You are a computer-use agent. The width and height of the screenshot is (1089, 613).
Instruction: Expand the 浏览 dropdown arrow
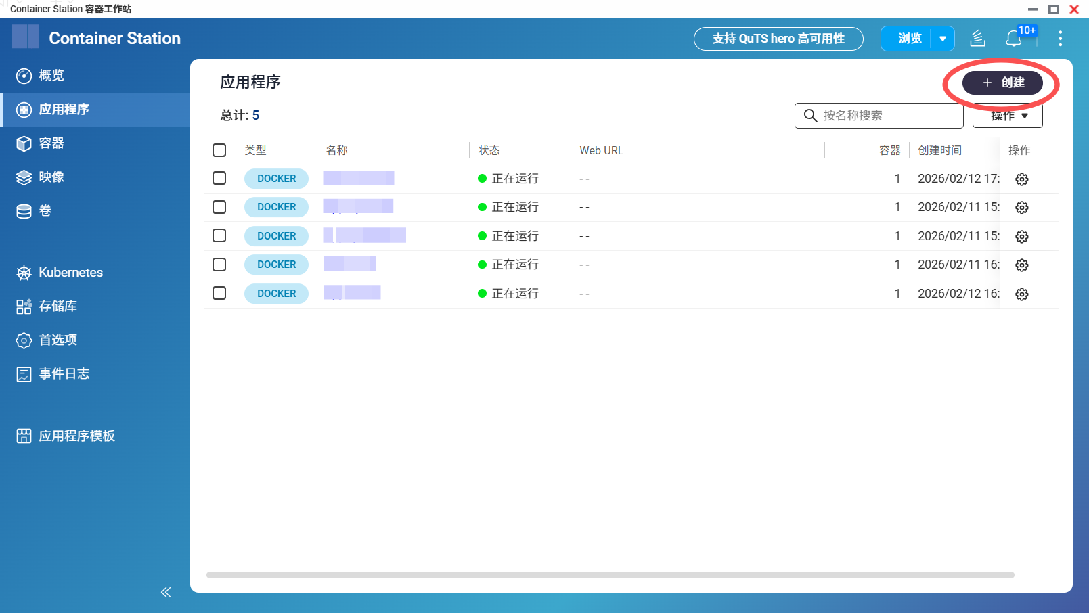coord(942,39)
